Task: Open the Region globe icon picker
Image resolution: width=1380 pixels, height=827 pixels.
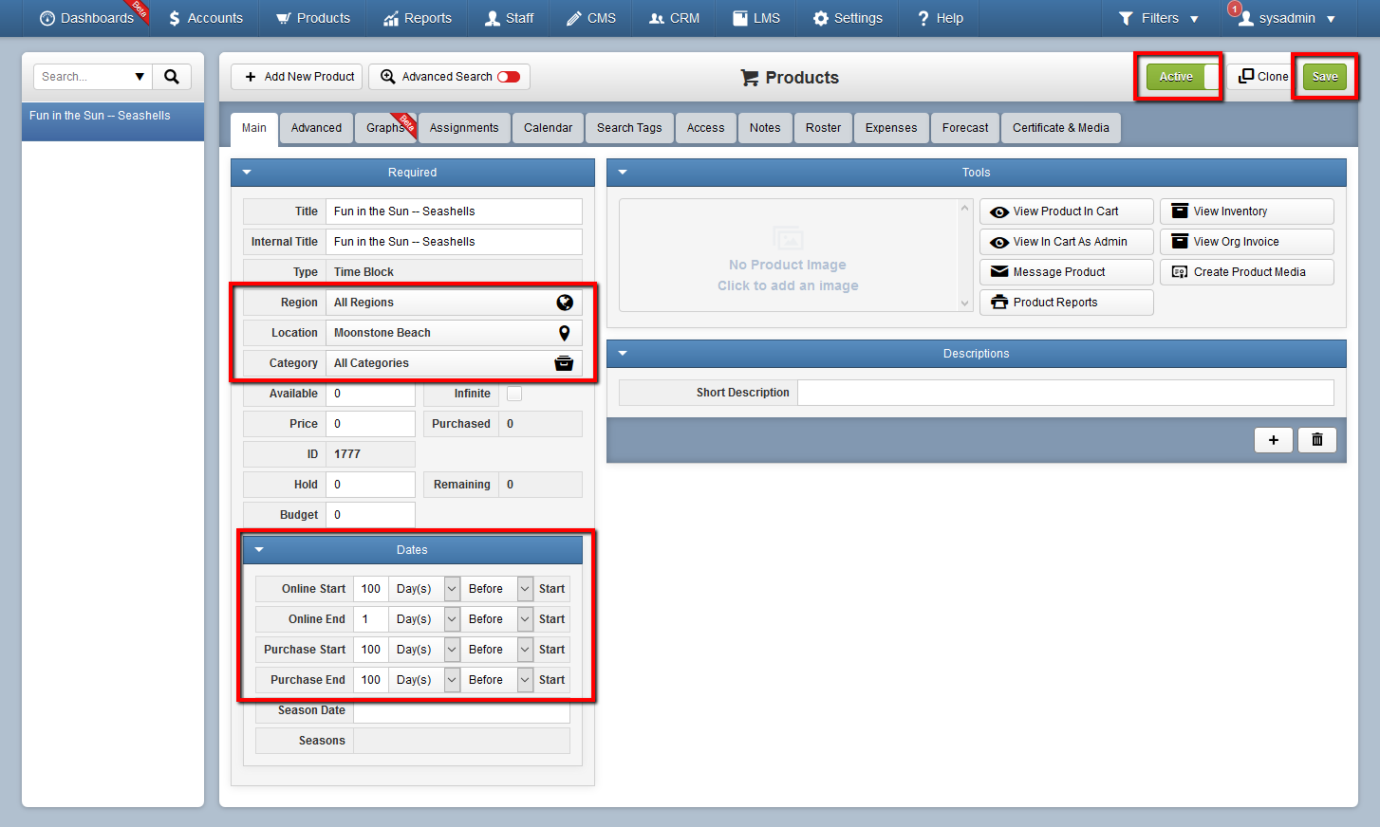Action: point(565,303)
